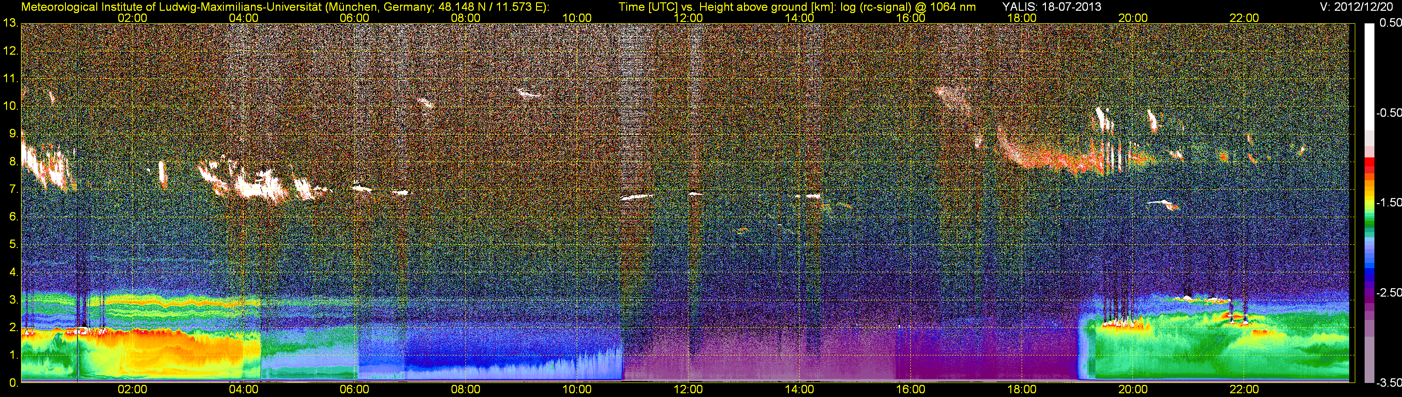The width and height of the screenshot is (1402, 397).
Task: Pick the 14:00 tick label on the bottom axis
Action: click(x=800, y=390)
